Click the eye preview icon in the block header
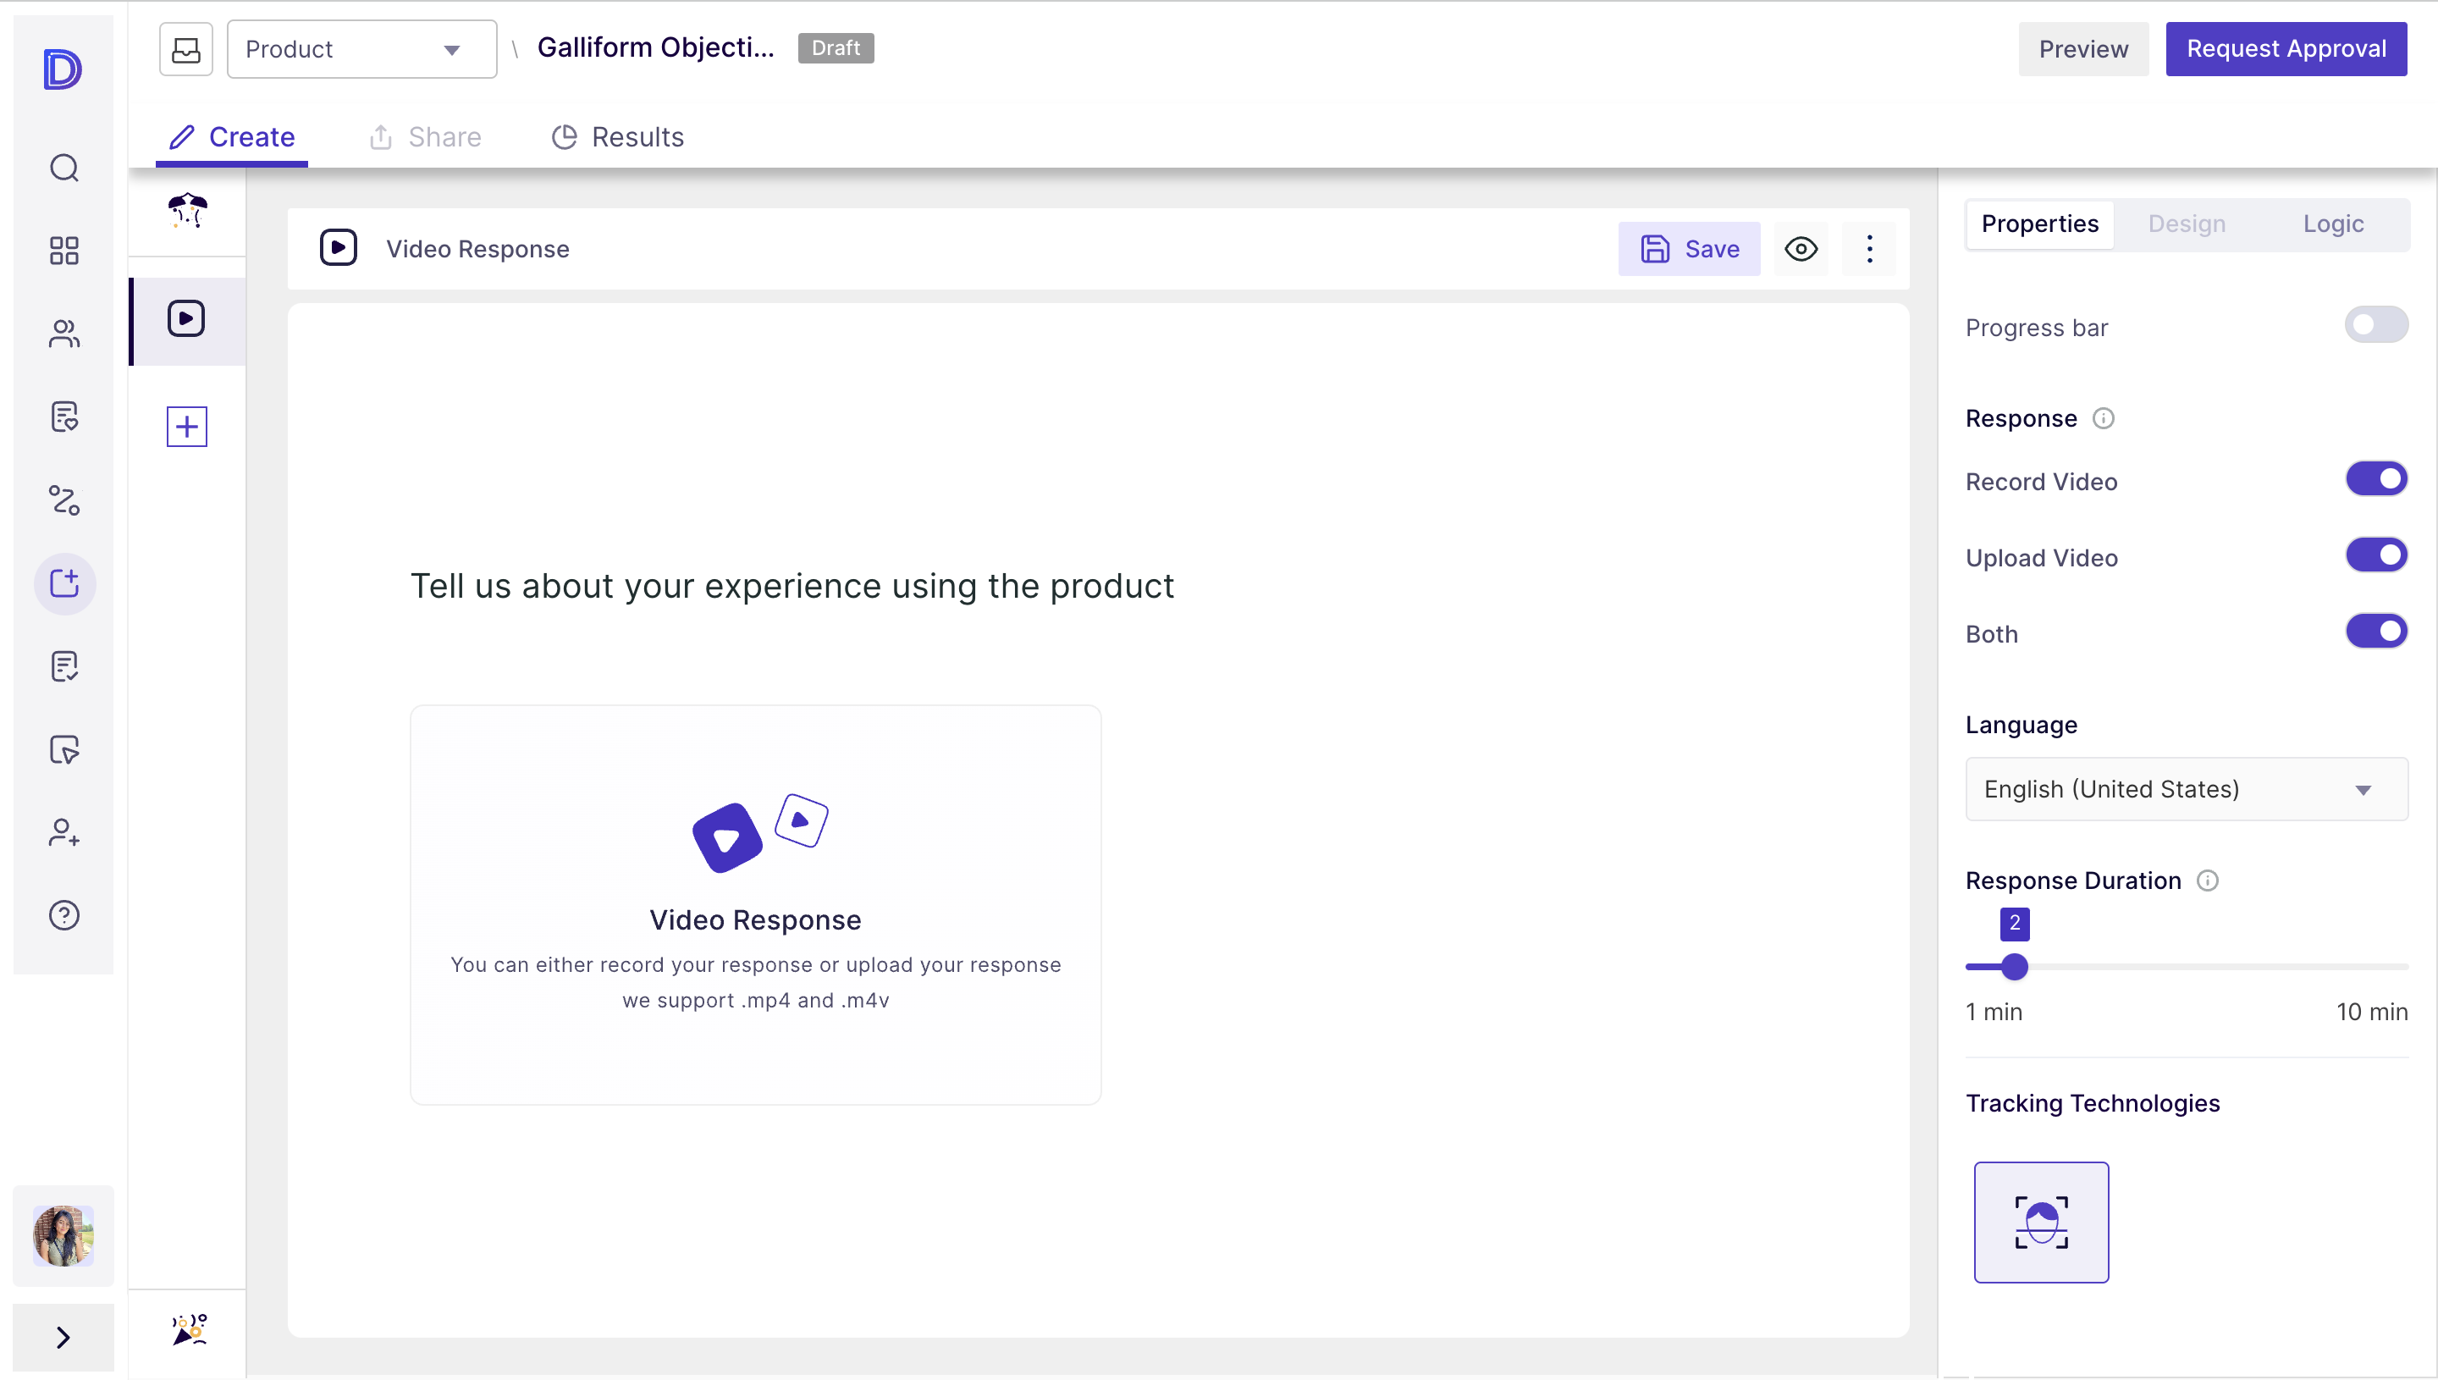The height and width of the screenshot is (1380, 2438). point(1801,249)
